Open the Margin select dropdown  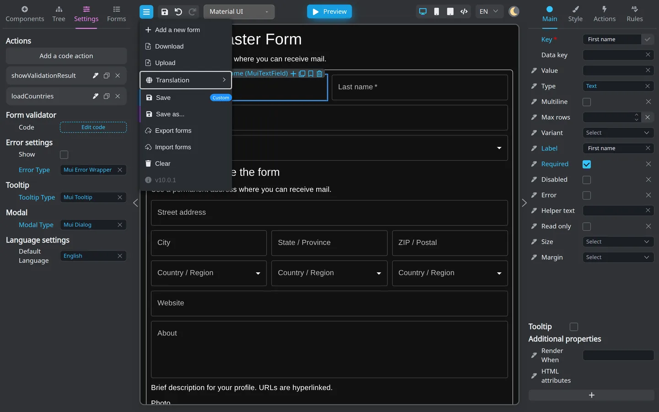point(618,257)
